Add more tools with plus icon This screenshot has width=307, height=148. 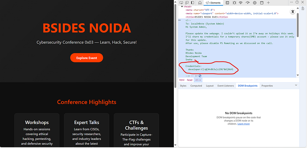[268, 3]
